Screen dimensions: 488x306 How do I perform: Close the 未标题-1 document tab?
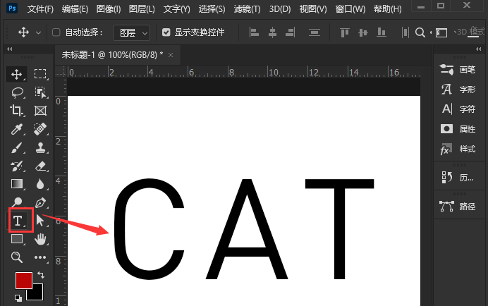click(x=171, y=55)
